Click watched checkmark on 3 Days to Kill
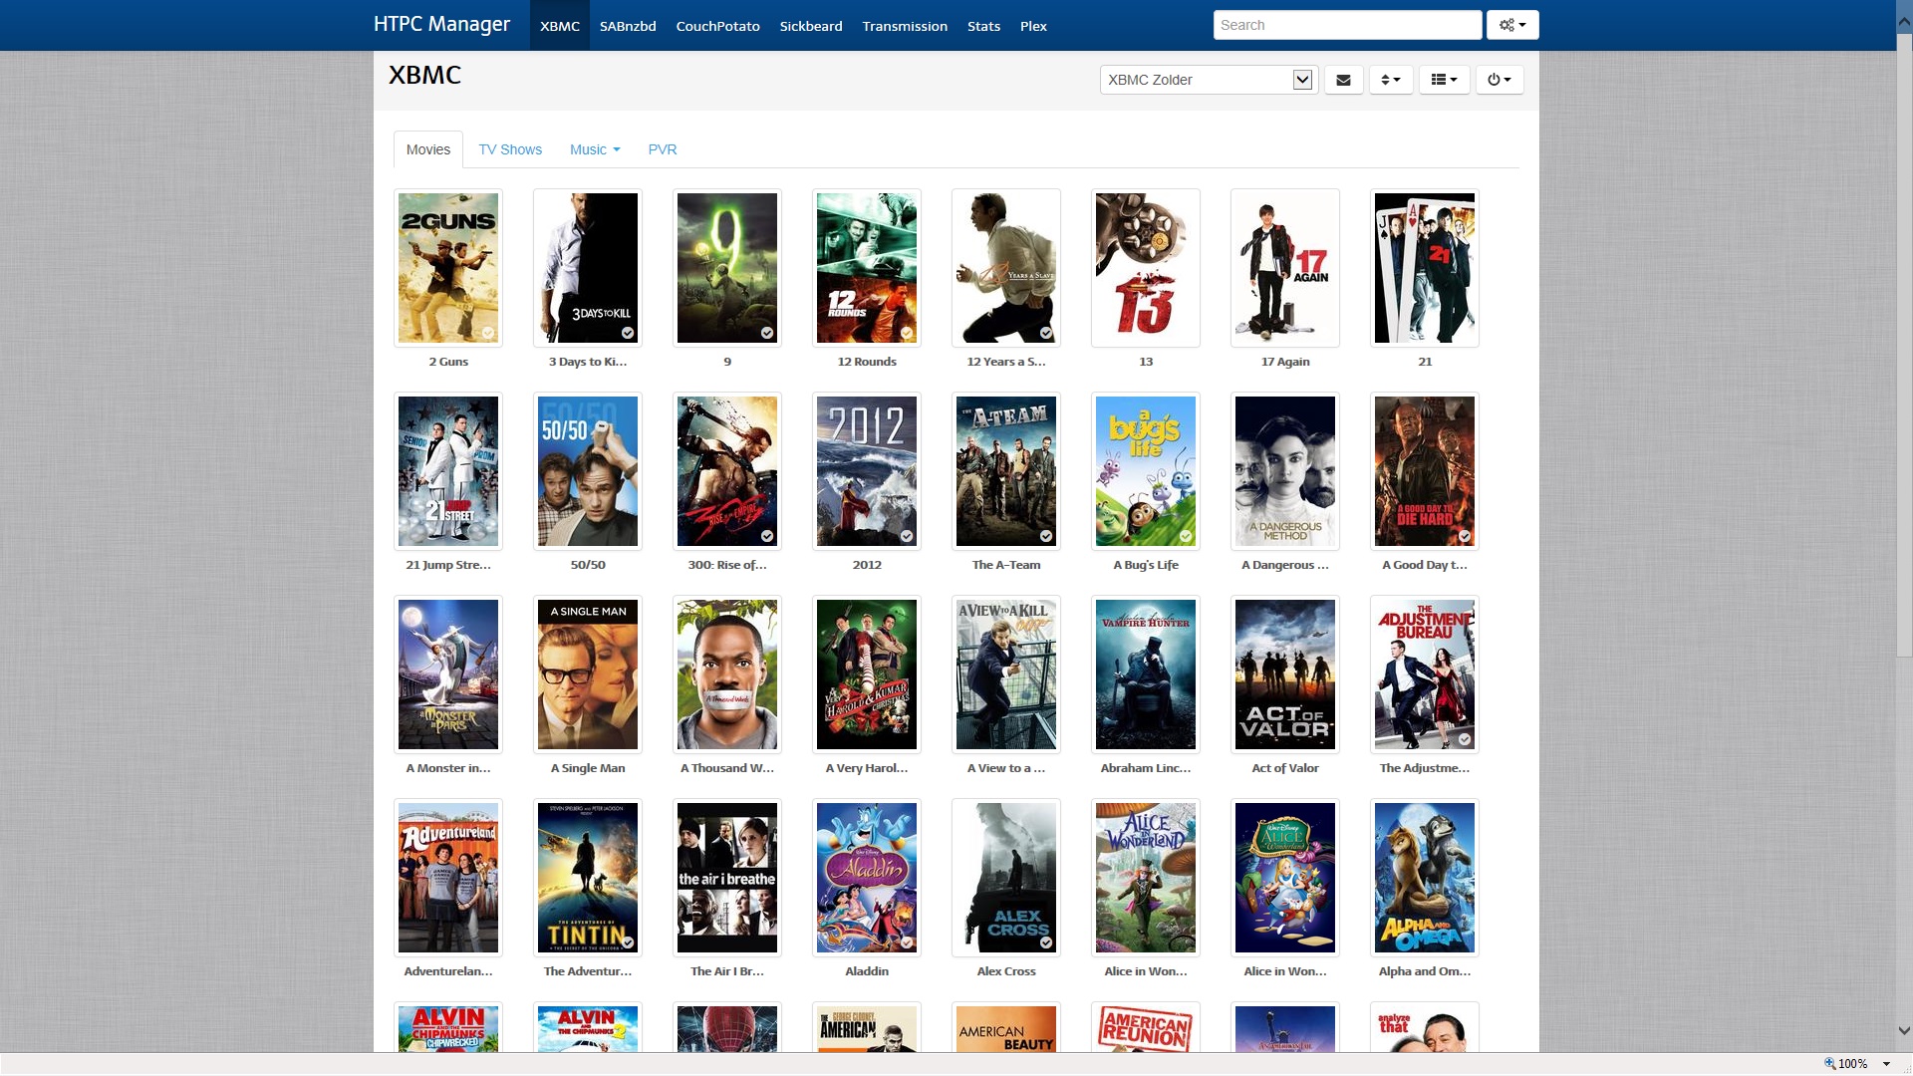Screen dimensions: 1913x1076 [x=628, y=333]
